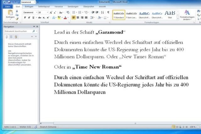This screenshot has width=201, height=134.
Task: Click the Shrink Font icon
Action: point(55,13)
